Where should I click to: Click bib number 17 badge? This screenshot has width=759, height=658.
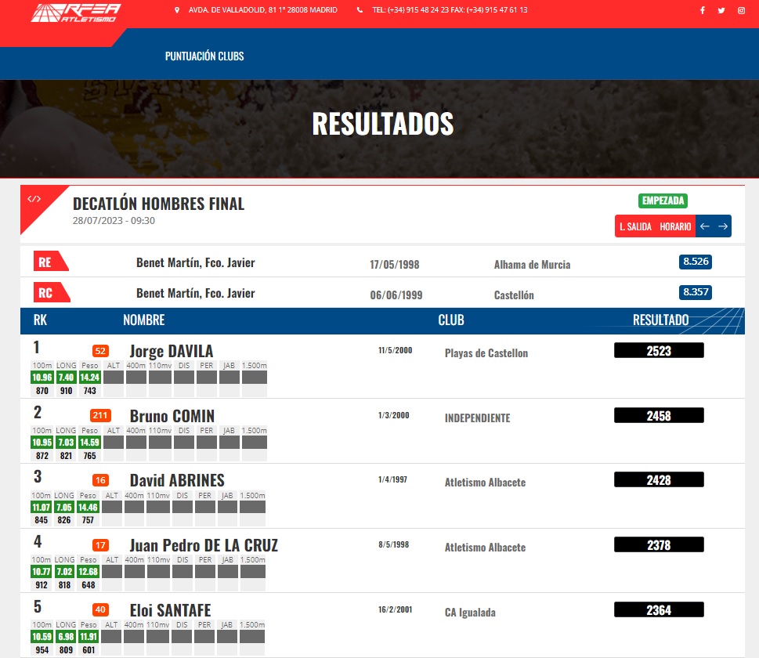(100, 545)
